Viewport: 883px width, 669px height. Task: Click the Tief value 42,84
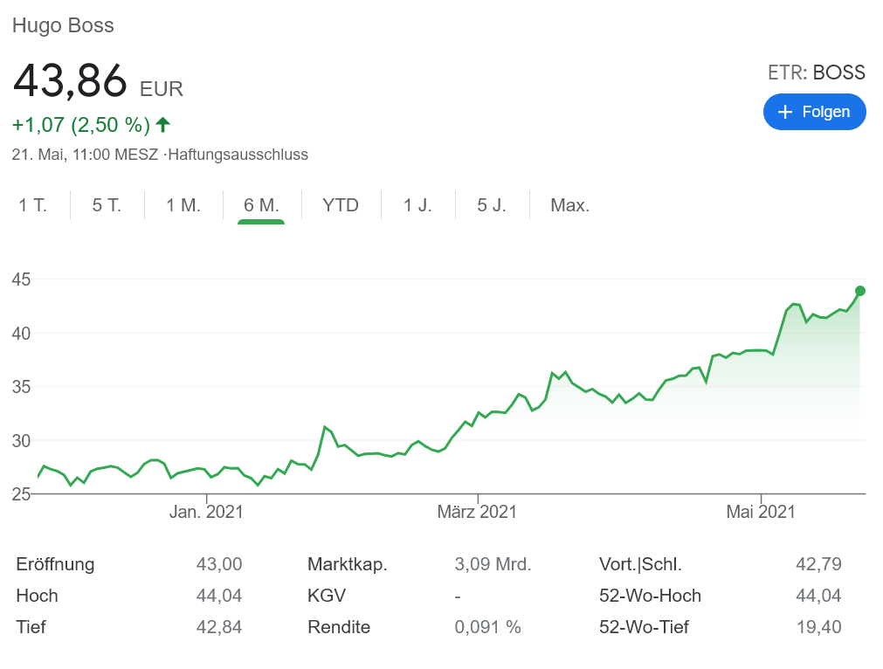pos(219,627)
